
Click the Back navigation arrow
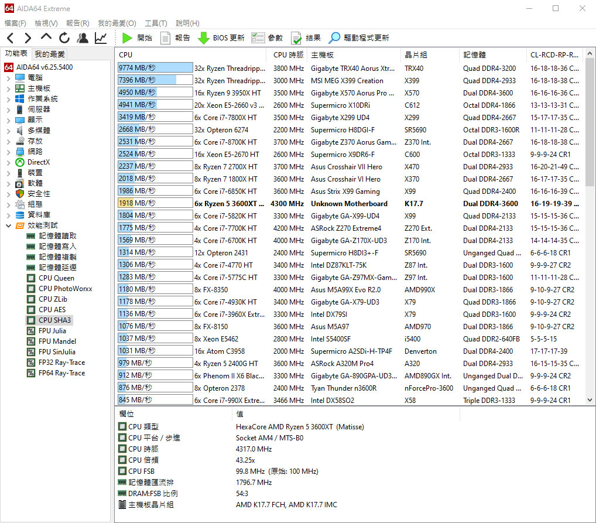point(11,38)
